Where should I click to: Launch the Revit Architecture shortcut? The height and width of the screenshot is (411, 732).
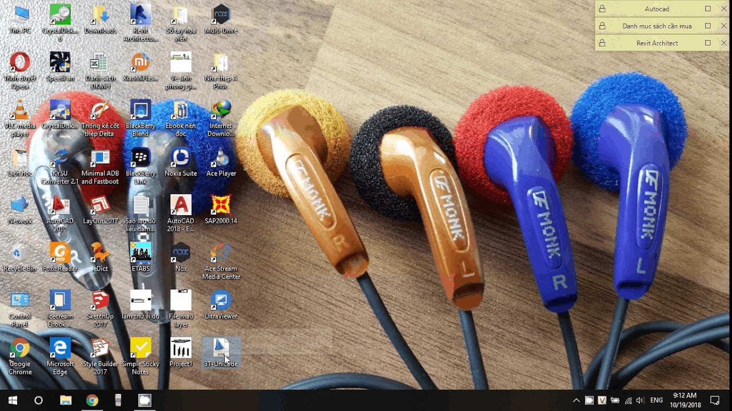point(141,23)
